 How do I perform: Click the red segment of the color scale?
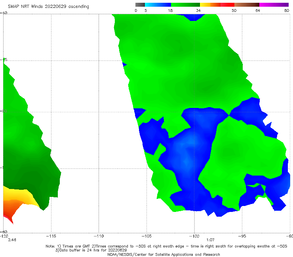tap(227, 5)
